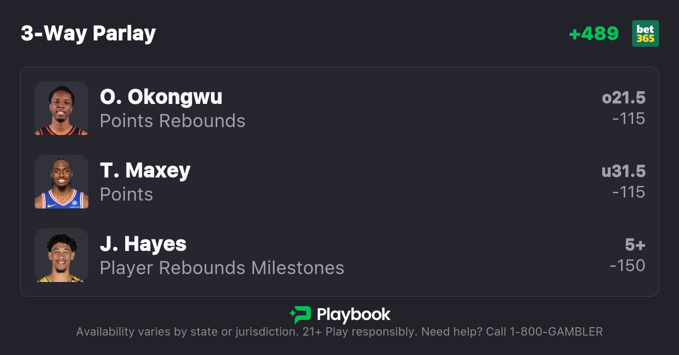The height and width of the screenshot is (355, 679).
Task: Click the -115 odds on Maxey leg
Action: coord(629,192)
